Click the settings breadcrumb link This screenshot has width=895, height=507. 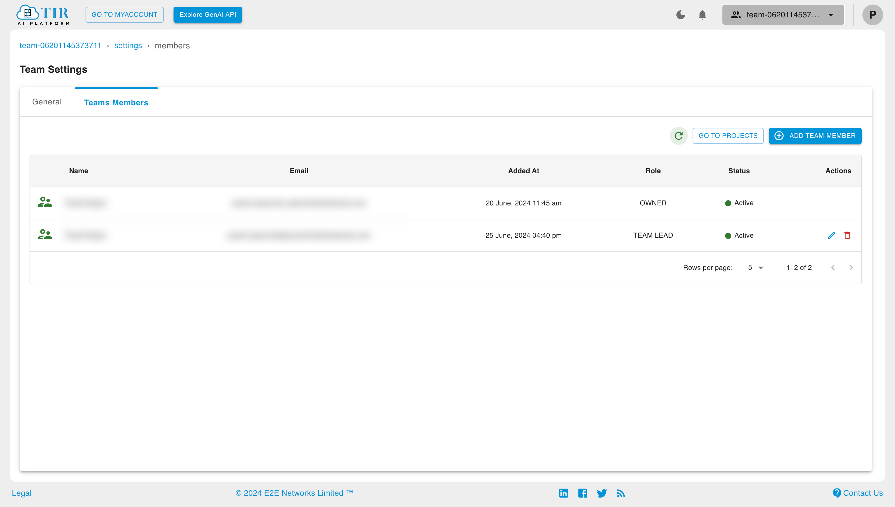[127, 45]
